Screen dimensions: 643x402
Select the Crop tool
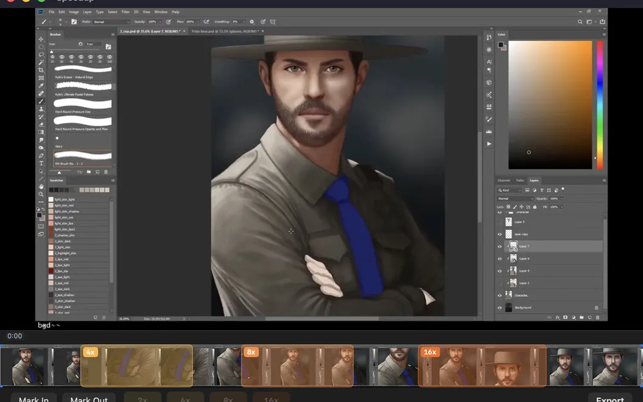pos(41,70)
